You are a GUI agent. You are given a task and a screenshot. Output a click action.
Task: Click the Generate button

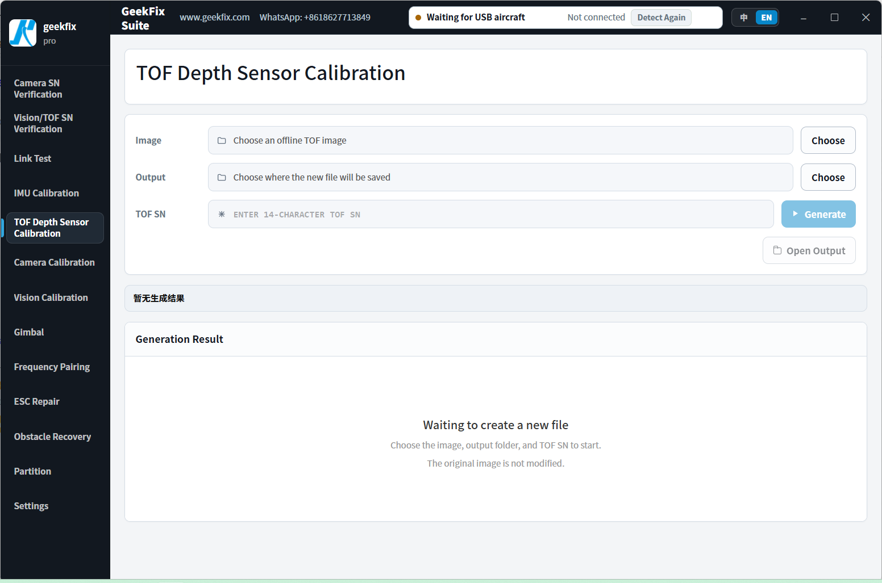tap(818, 215)
